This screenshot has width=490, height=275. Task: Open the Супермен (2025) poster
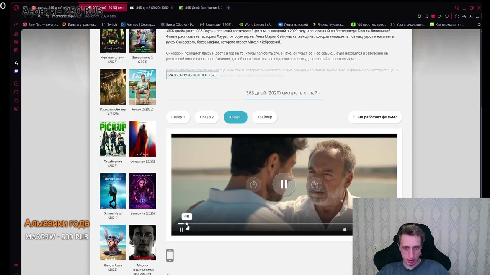click(x=142, y=139)
